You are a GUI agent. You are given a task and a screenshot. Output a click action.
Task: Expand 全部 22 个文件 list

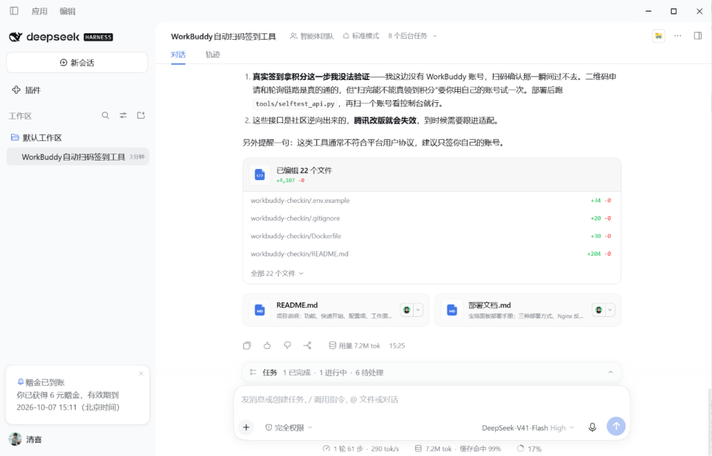277,273
